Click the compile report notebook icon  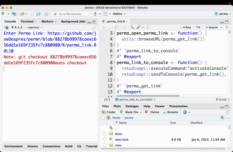149,27
